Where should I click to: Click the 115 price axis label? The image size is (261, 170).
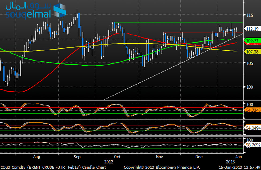pyautogui.click(x=250, y=15)
